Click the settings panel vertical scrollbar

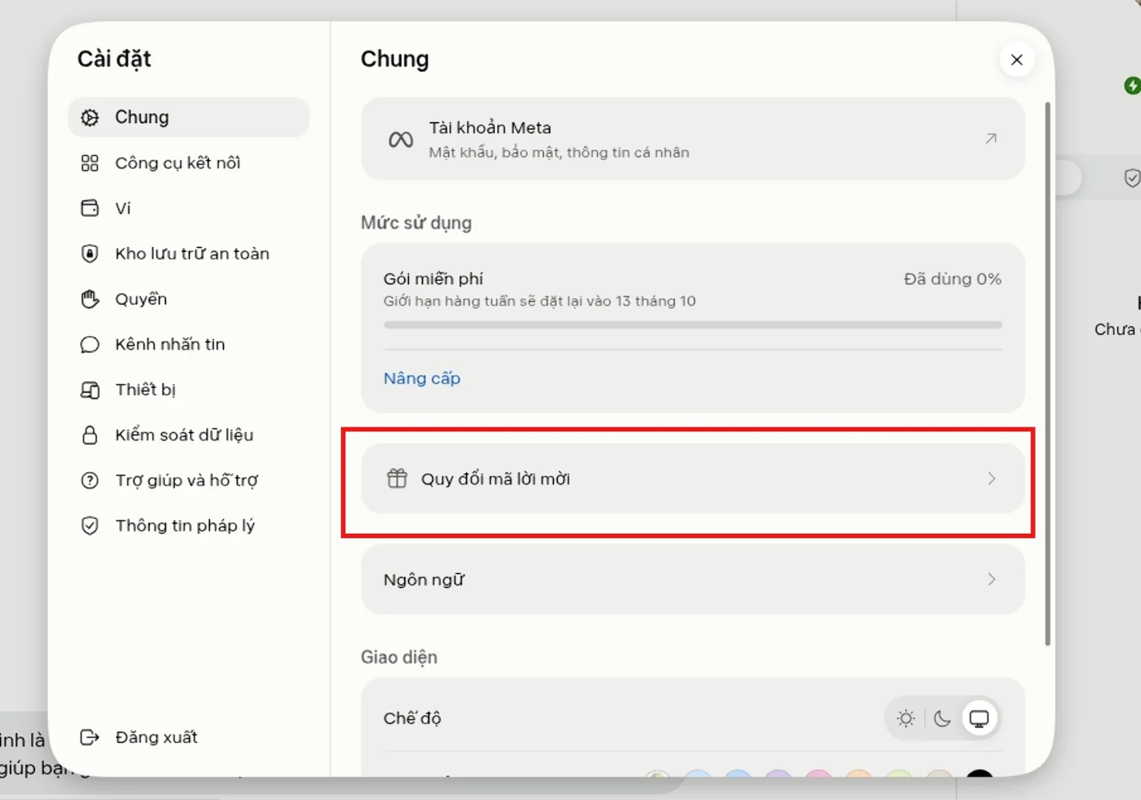tap(1048, 373)
